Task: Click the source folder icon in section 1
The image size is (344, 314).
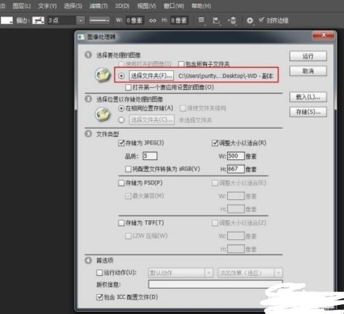Action: (103, 75)
